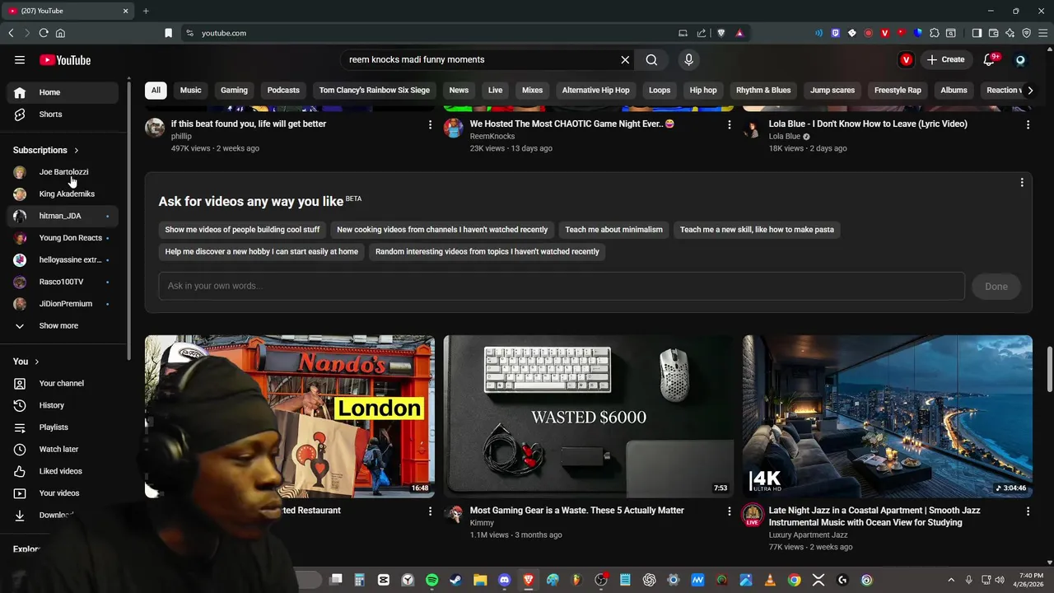Open watch History
Image resolution: width=1054 pixels, height=593 pixels.
[x=63, y=405]
